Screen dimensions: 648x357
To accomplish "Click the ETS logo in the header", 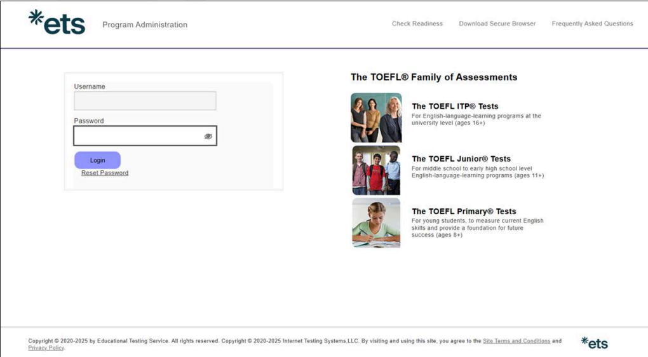I will click(57, 22).
